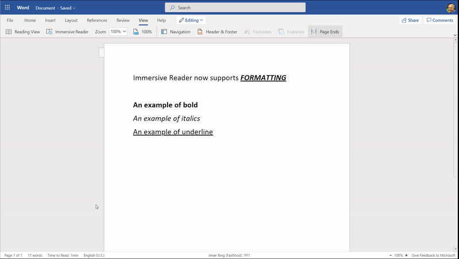Click the vertical scrollbar down arrow
The height and width of the screenshot is (259, 459).
pyautogui.click(x=456, y=249)
